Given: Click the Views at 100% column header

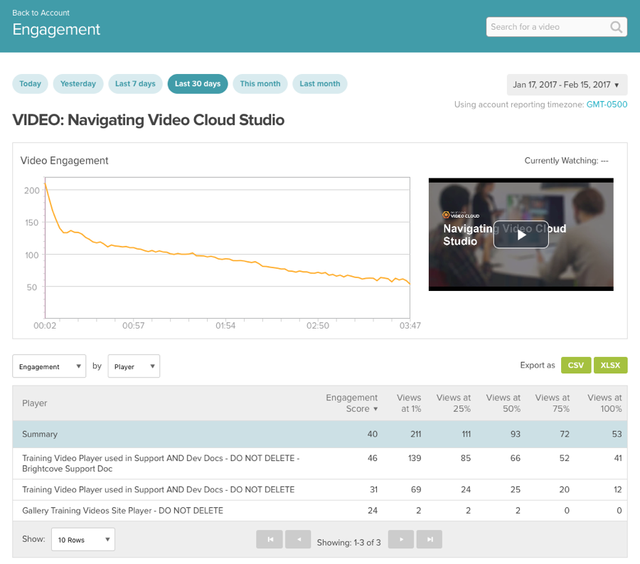Looking at the screenshot, I should [x=604, y=403].
